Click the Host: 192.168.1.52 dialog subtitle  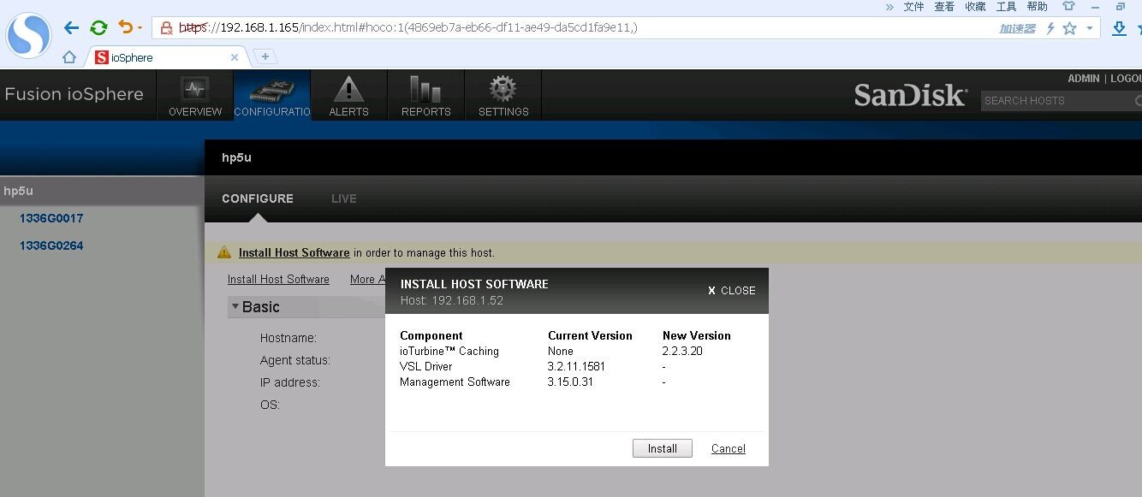click(452, 300)
